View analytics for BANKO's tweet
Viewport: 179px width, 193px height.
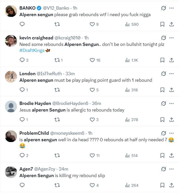pos(132,24)
